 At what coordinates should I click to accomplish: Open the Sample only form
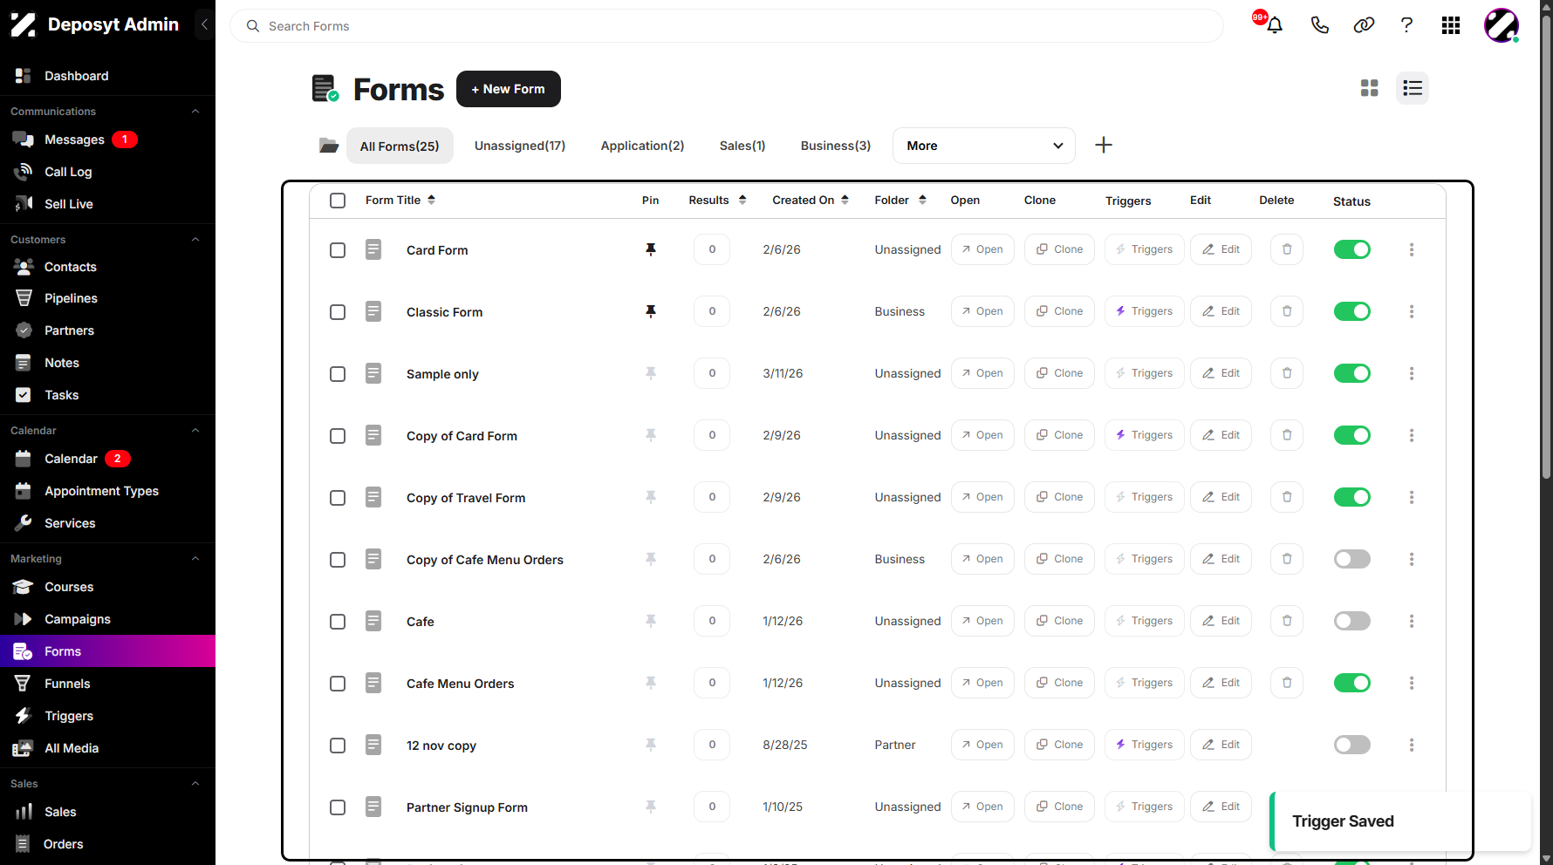[982, 373]
